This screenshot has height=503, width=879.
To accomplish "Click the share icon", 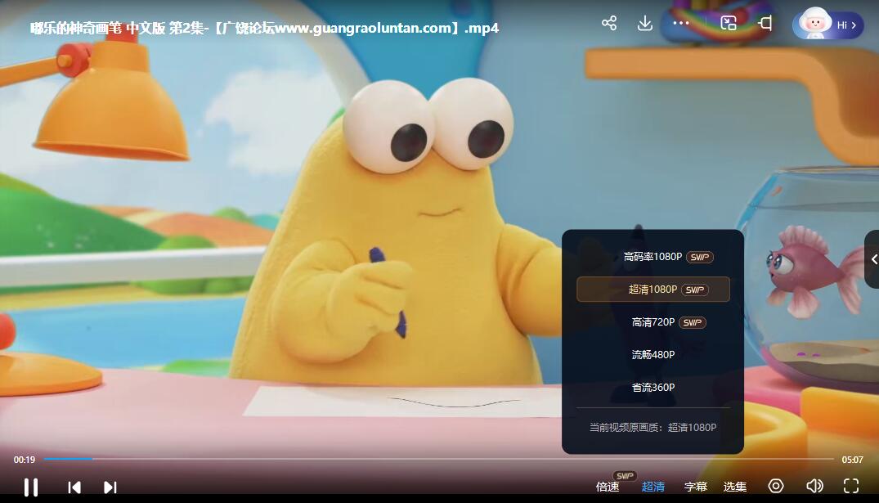I will pos(609,23).
